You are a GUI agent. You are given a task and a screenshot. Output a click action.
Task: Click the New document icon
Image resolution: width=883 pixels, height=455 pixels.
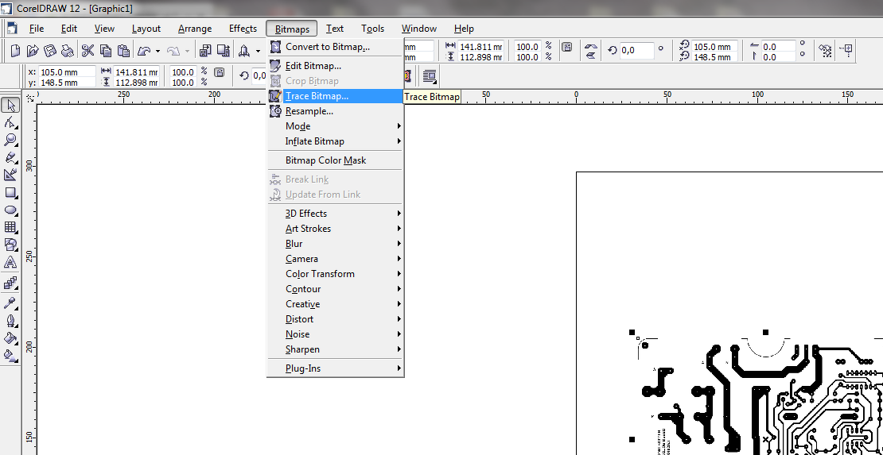[x=15, y=51]
